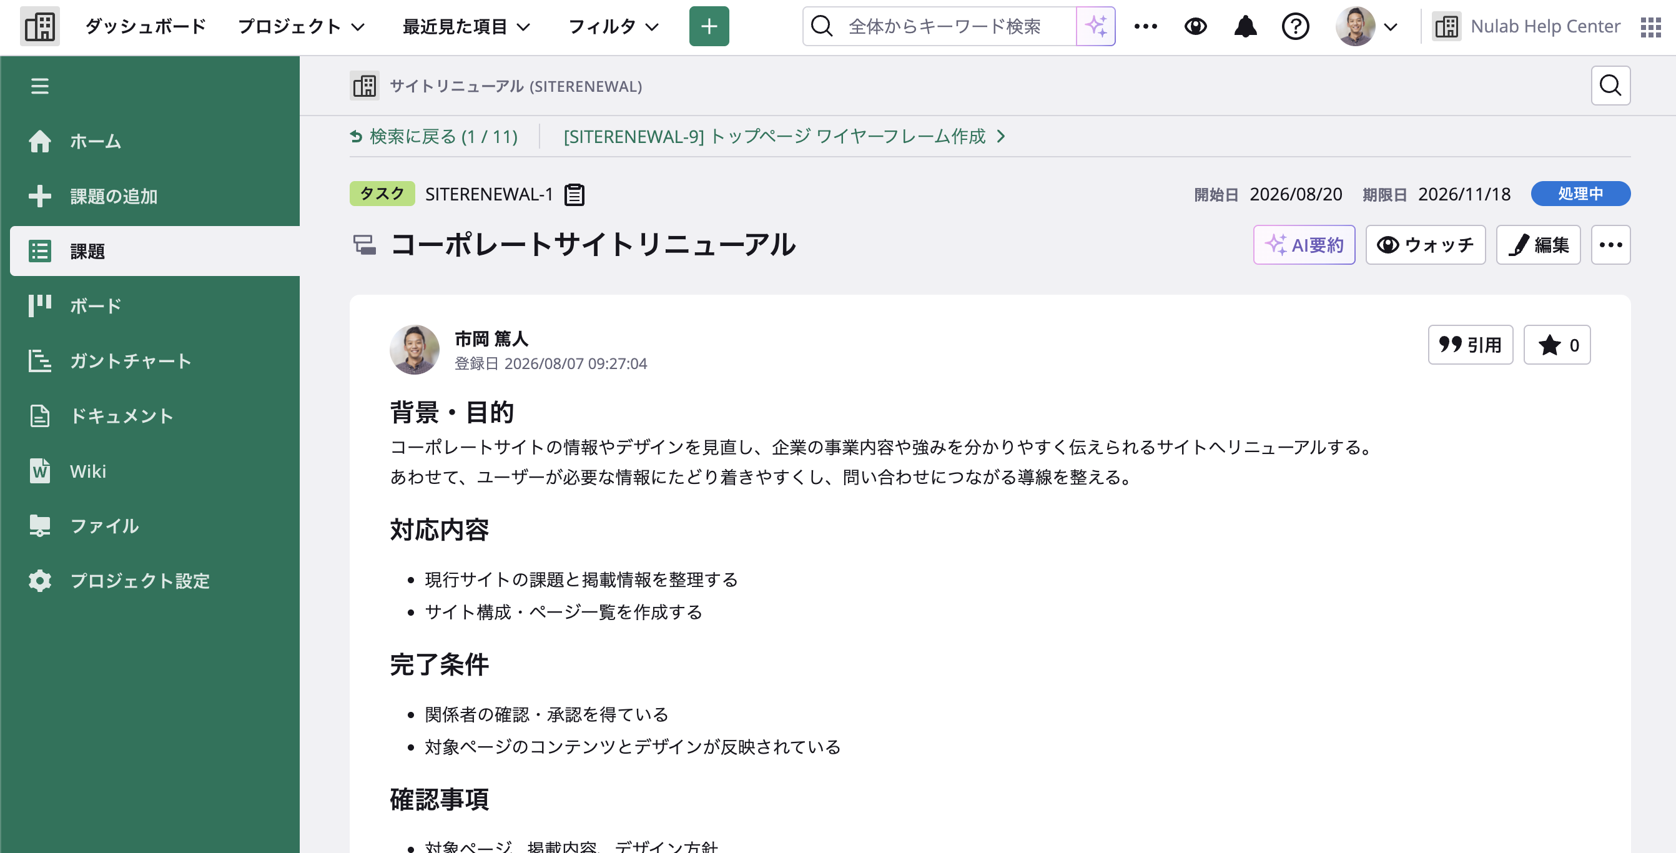The width and height of the screenshot is (1676, 853).
Task: Click the プロジェクト設定 gear icon
Action: [40, 580]
